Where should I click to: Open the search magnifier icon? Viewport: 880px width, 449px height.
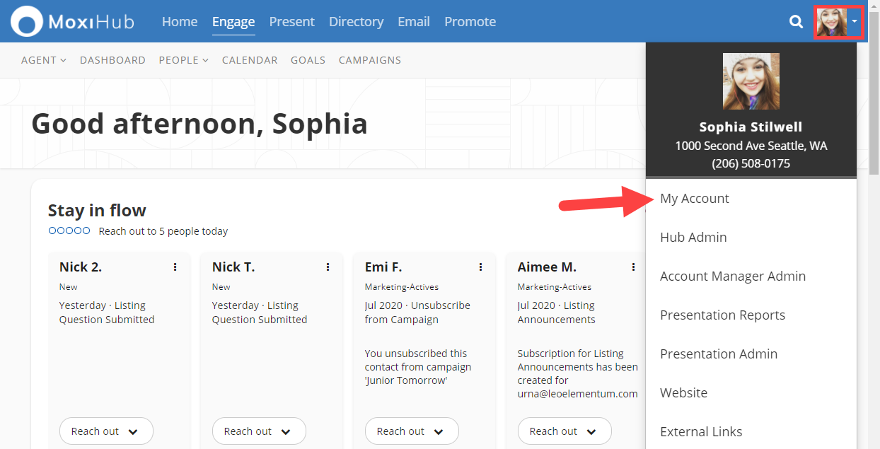click(796, 22)
